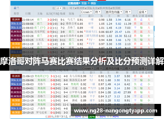Open the 0-4(0-0) score on the Denmark row

pyautogui.click(x=56, y=88)
